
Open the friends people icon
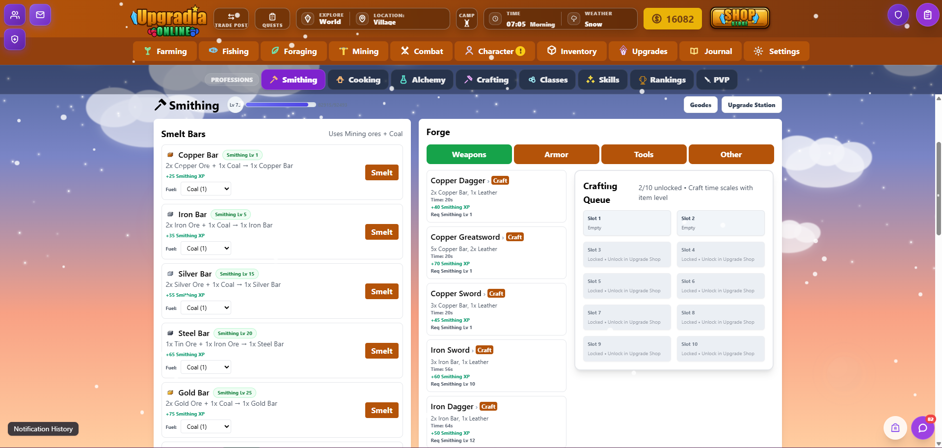(x=15, y=15)
